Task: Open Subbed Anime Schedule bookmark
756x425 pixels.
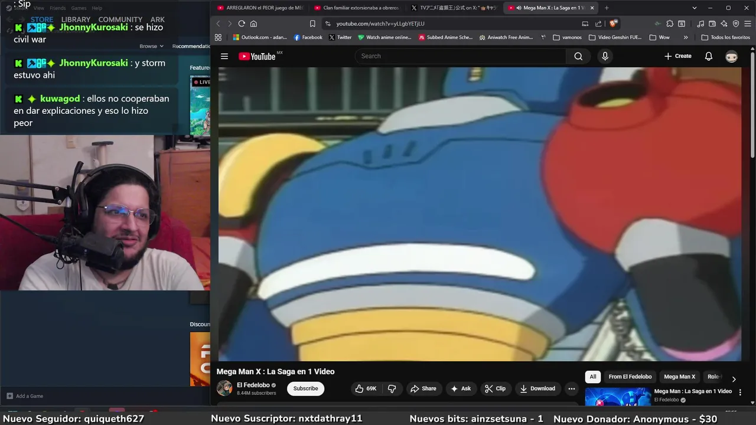Action: pos(445,37)
